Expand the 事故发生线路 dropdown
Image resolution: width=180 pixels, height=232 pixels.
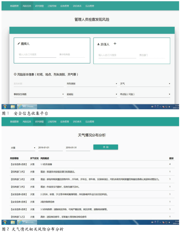click(38, 94)
